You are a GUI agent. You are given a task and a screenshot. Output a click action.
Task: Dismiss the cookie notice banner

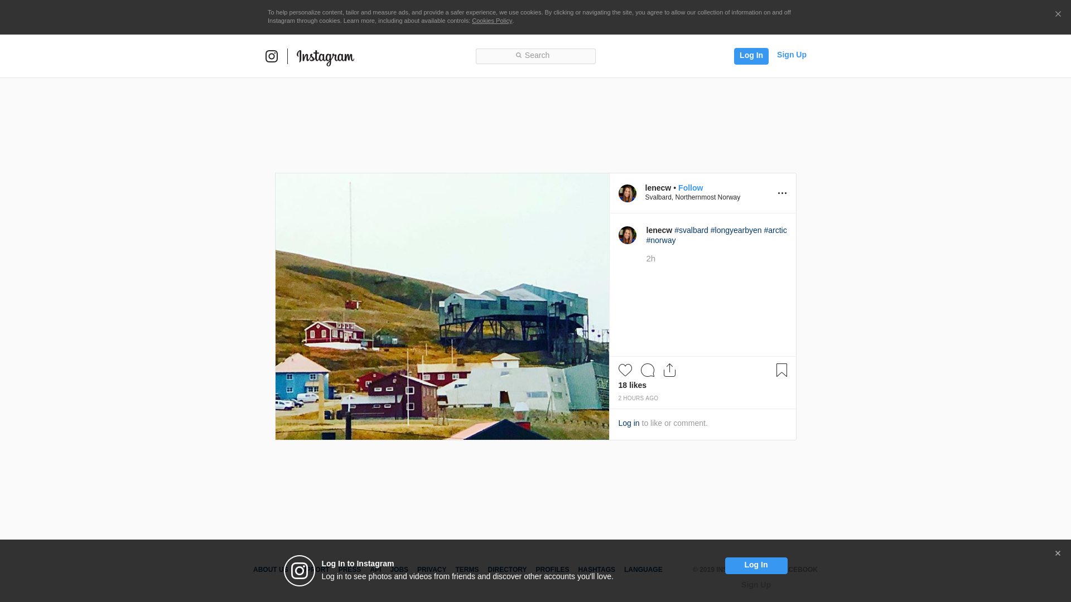point(1058,14)
